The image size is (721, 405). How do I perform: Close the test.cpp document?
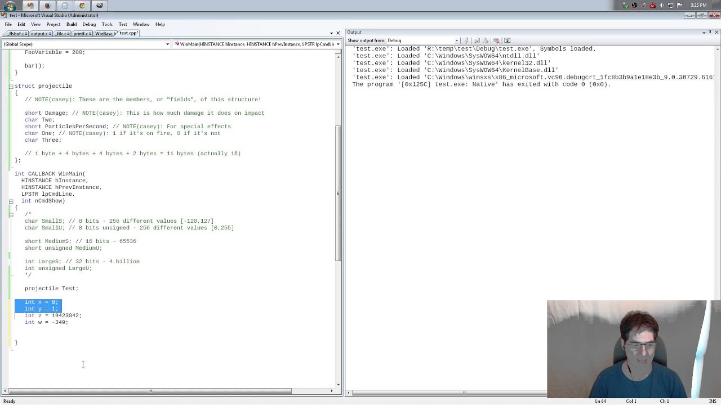click(x=338, y=33)
